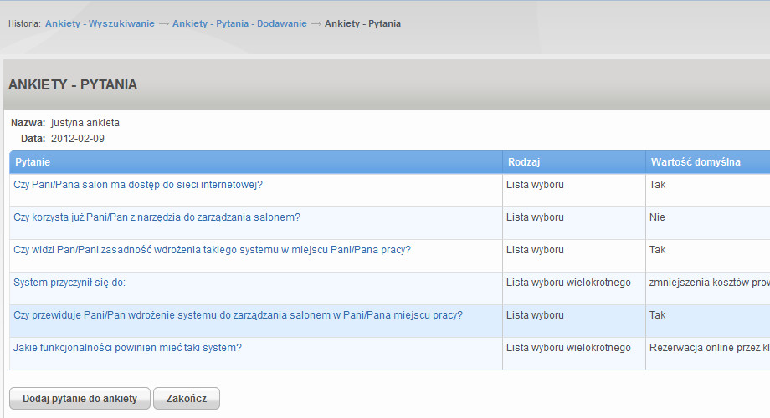The width and height of the screenshot is (770, 418).
Task: Click the ANKIETY - PYTANIA page heading
Action: click(73, 84)
